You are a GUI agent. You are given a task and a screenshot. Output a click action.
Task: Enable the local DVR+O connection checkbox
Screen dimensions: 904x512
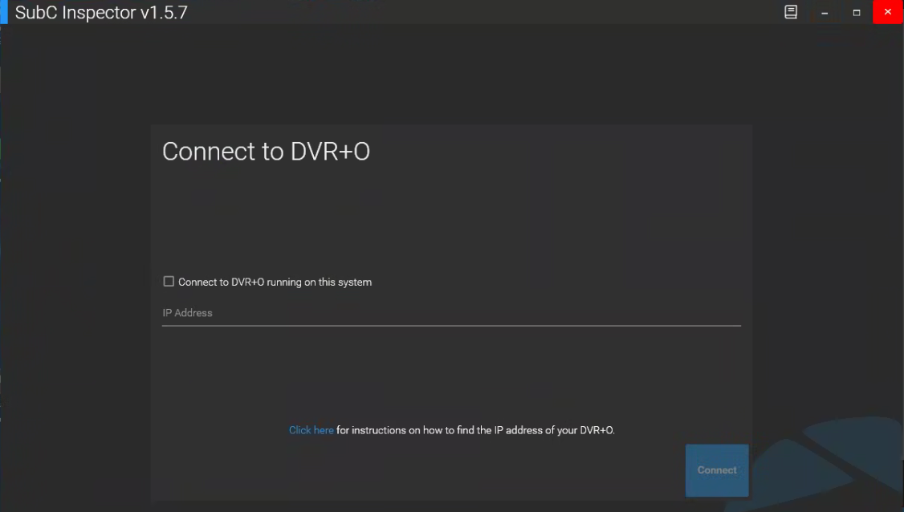169,282
